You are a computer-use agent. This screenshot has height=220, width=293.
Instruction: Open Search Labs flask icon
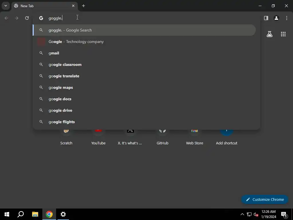[270, 34]
